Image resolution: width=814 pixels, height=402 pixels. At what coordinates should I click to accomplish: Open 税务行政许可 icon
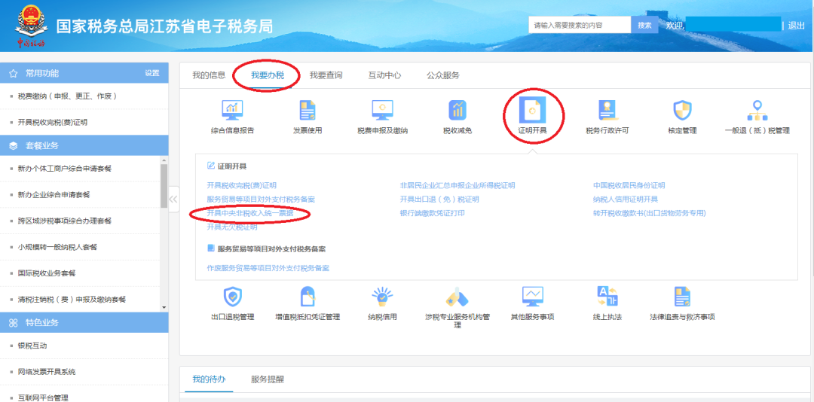(607, 110)
